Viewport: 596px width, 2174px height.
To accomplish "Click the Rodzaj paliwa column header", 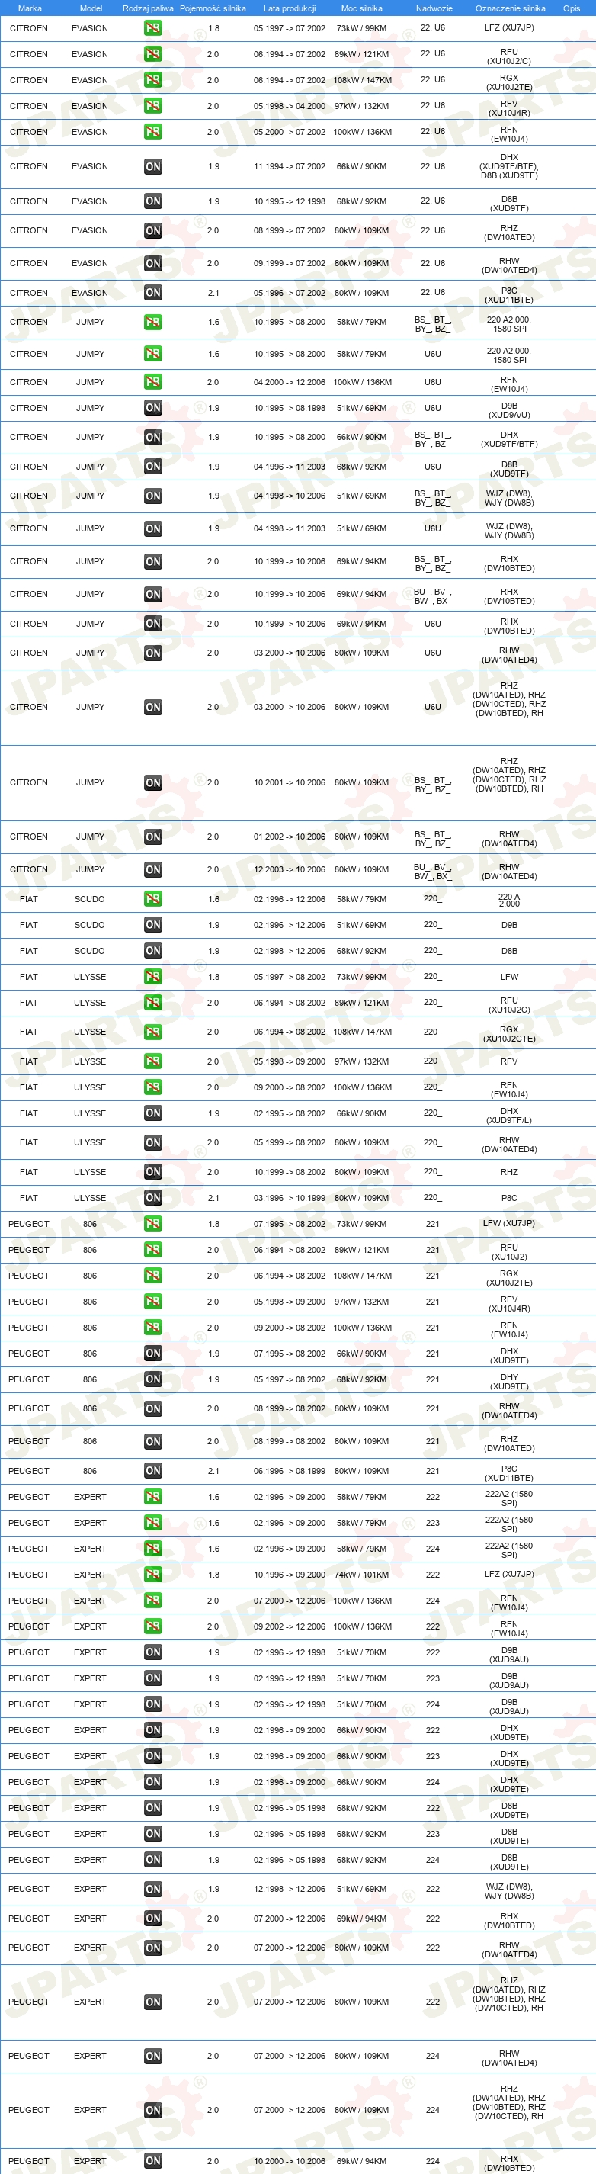I will tap(149, 8).
